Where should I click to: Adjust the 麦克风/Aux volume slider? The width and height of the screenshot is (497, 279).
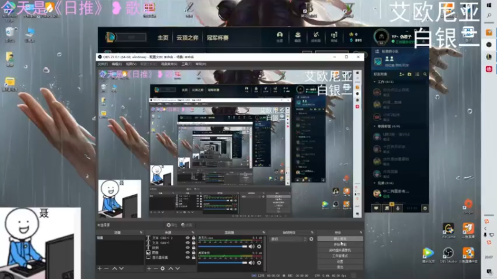point(222,246)
